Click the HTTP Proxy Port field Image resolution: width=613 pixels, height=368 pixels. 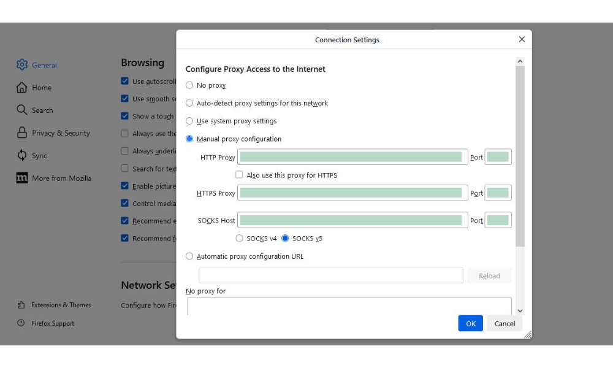tap(498, 157)
